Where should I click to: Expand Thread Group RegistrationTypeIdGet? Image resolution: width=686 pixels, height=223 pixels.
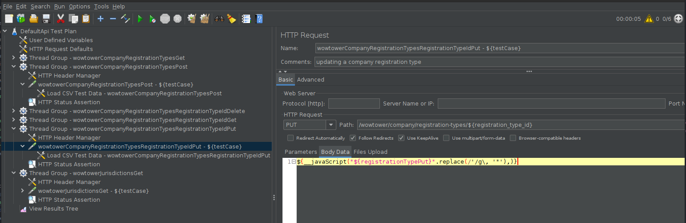tap(13, 120)
